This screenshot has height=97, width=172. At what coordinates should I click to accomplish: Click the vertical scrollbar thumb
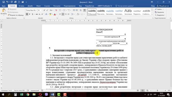coord(171,25)
